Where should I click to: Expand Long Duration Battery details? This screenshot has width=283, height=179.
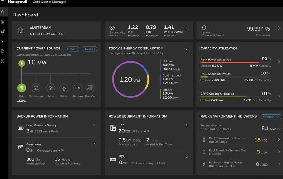(95, 125)
